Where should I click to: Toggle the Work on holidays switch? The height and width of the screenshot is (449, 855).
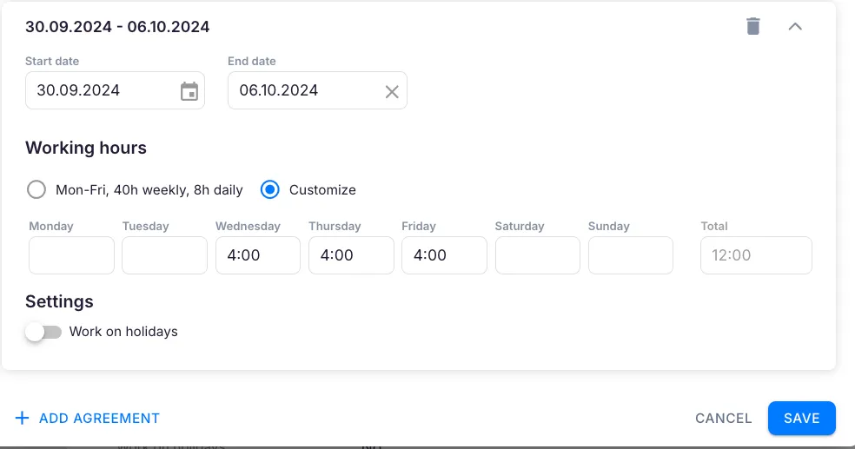43,332
